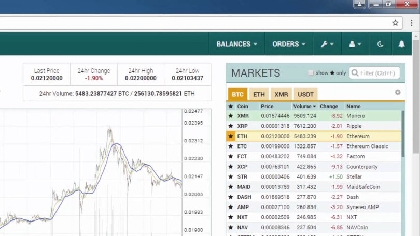Select the Ethereum market row
Image resolution: width=420 pixels, height=236 pixels.
coord(314,136)
